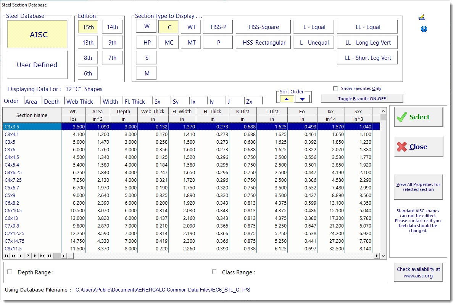Display LL - Long Leg Vert sections

[367, 42]
